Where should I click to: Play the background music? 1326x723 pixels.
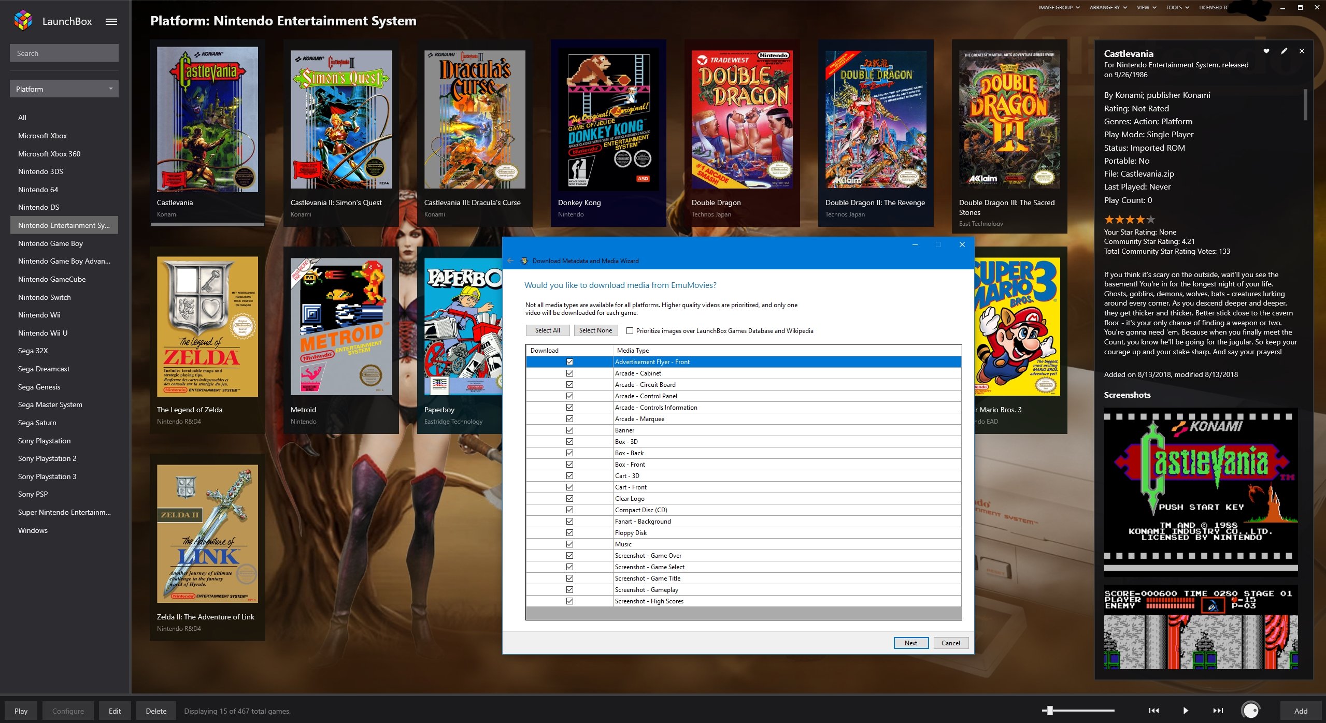click(1186, 711)
